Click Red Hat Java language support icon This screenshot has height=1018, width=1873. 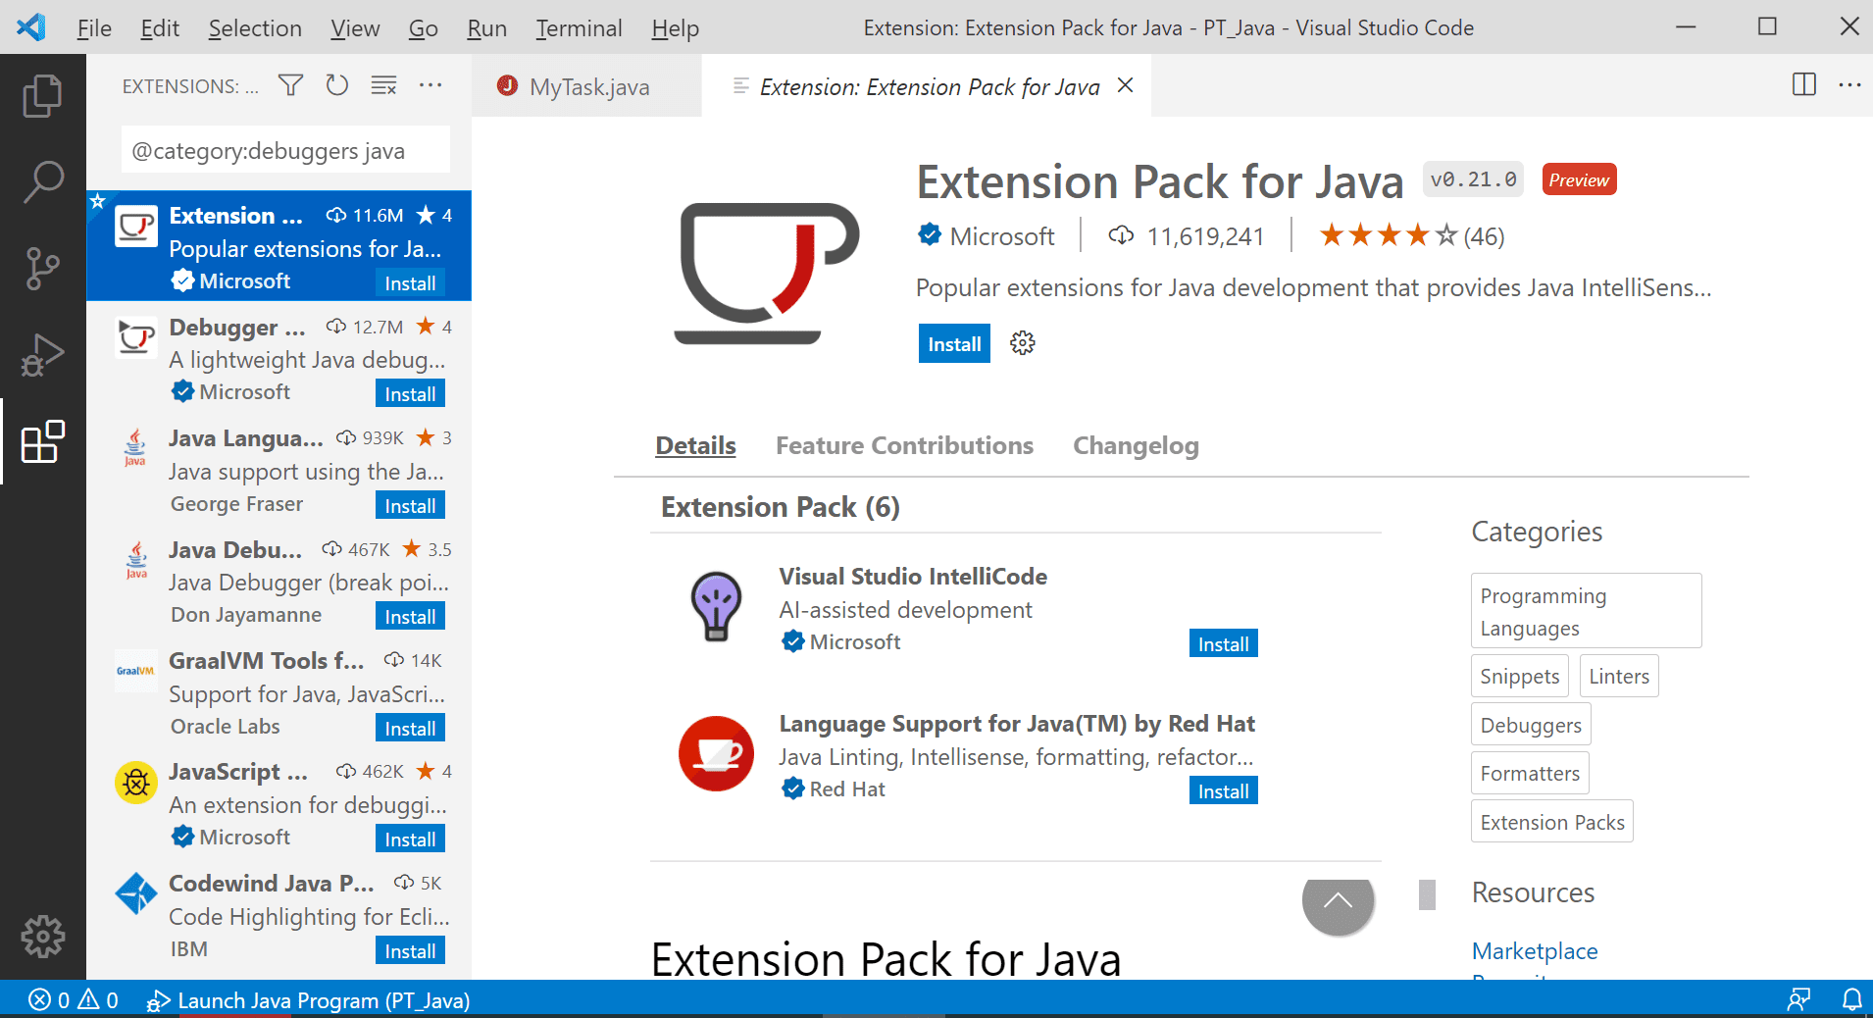coord(717,753)
